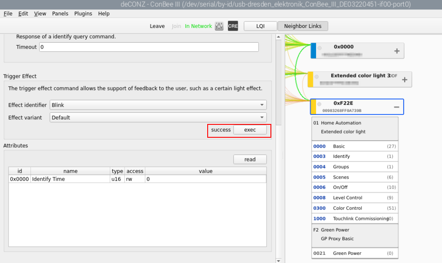The image size is (442, 263).
Task: Click the status dot on node 0x0000
Action: point(319,48)
